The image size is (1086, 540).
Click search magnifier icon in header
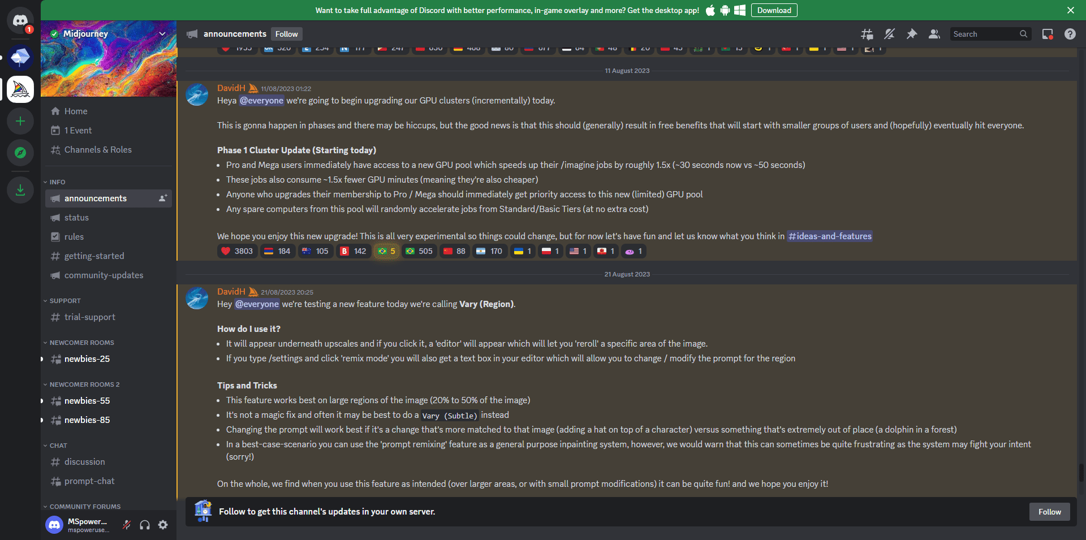click(x=1023, y=34)
